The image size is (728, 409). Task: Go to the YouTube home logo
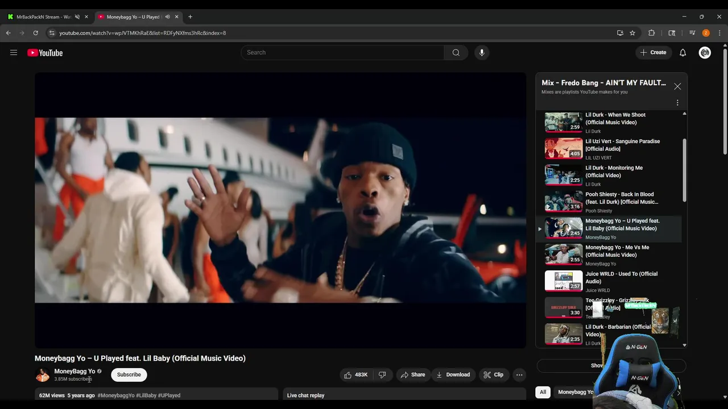pos(45,53)
